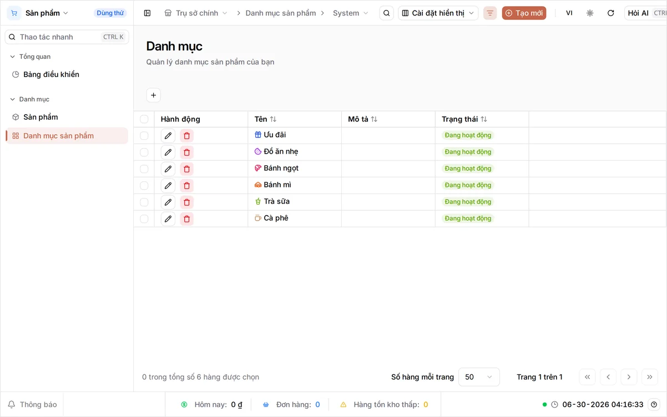Image resolution: width=667 pixels, height=417 pixels.
Task: Change rows per page from 50
Action: [x=479, y=377]
